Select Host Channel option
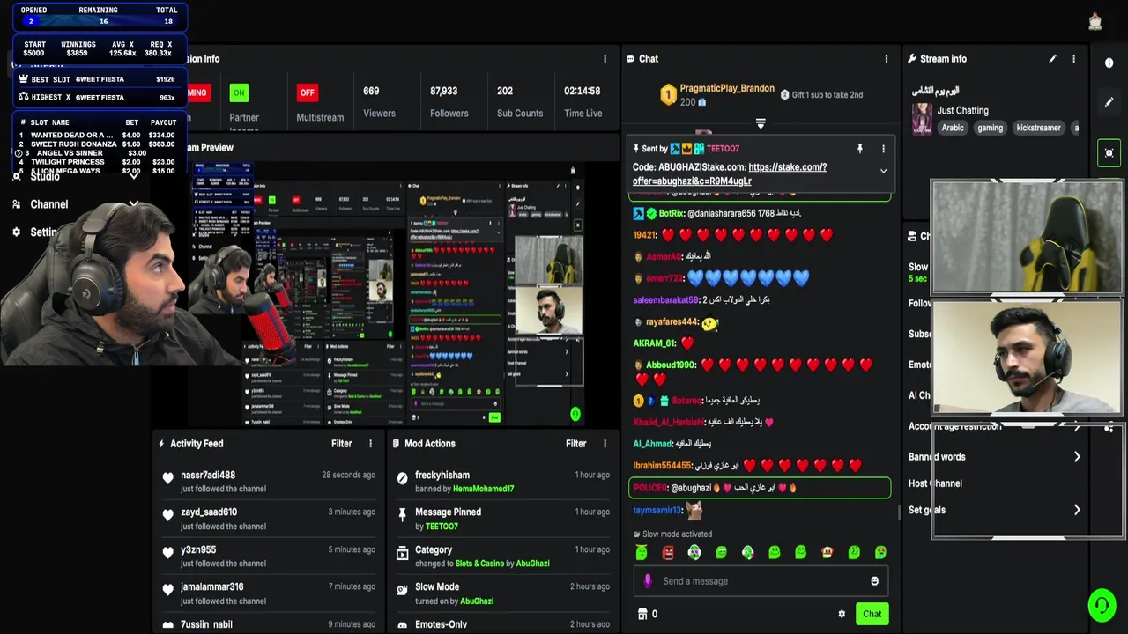 coord(935,483)
